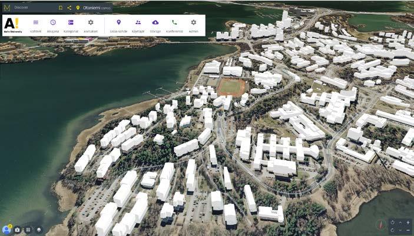The height and width of the screenshot is (236, 414).
Task: Click the camera screenshot icon
Action: click(17, 230)
